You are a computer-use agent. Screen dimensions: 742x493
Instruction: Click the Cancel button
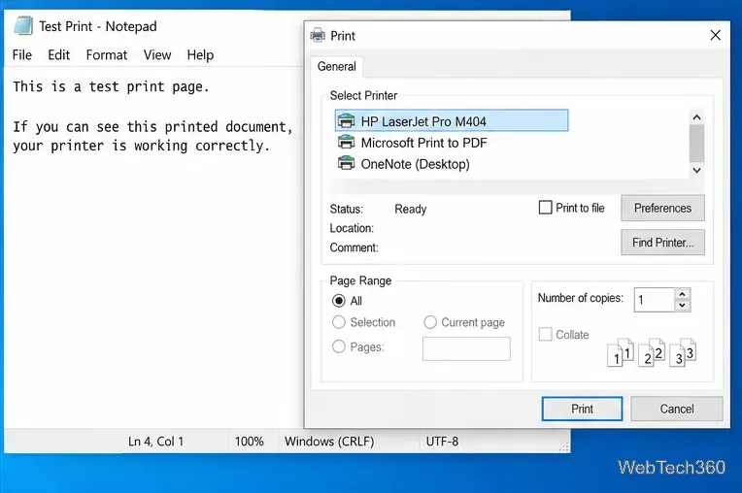coord(677,409)
